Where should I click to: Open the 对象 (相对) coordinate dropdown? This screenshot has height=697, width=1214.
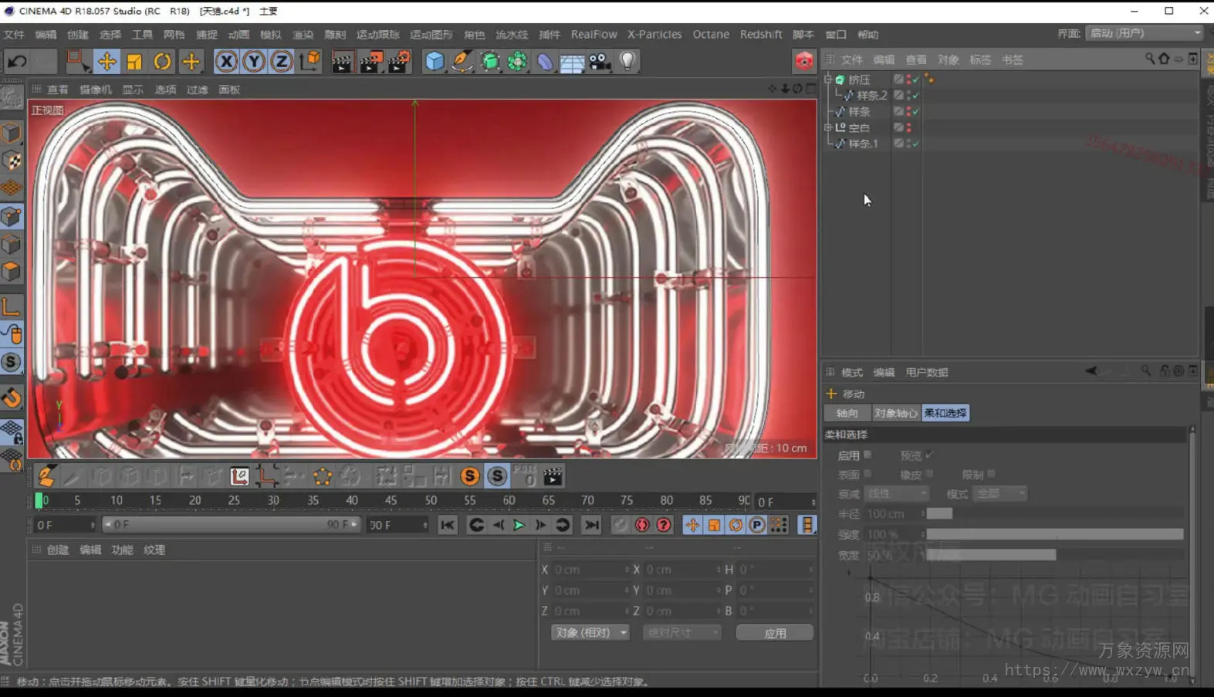[x=590, y=633]
